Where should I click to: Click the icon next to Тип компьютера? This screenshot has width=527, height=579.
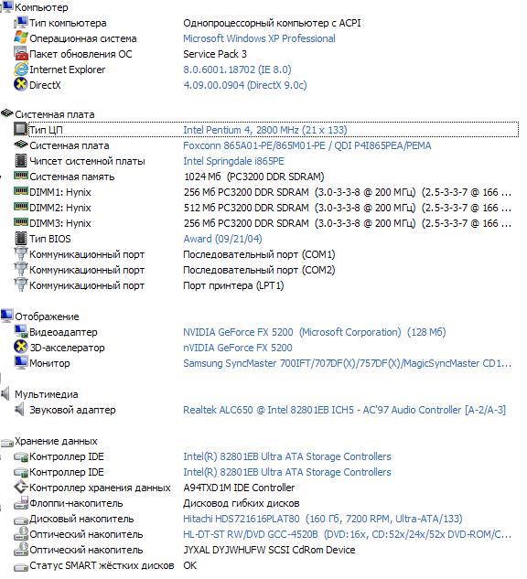click(21, 23)
